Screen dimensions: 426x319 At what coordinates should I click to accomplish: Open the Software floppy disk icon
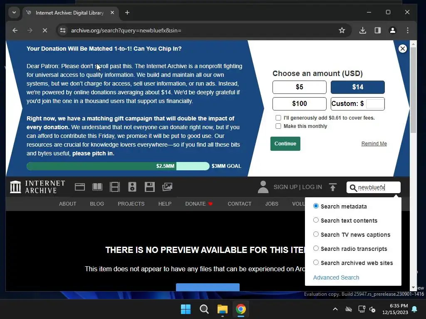(149, 187)
